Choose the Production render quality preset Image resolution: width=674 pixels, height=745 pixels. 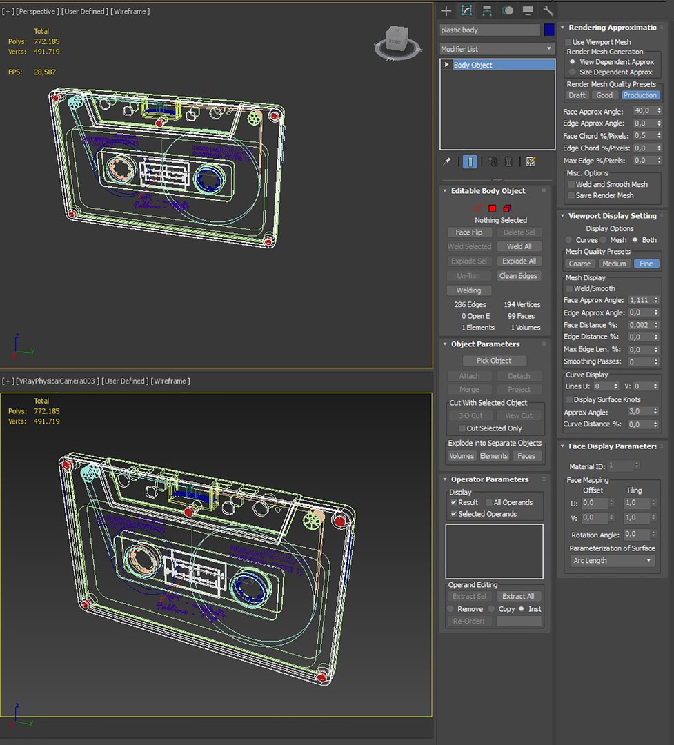(640, 95)
